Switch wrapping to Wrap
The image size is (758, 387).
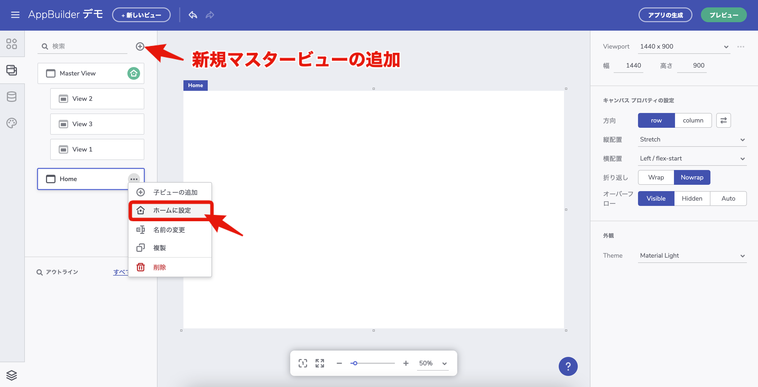(x=656, y=177)
